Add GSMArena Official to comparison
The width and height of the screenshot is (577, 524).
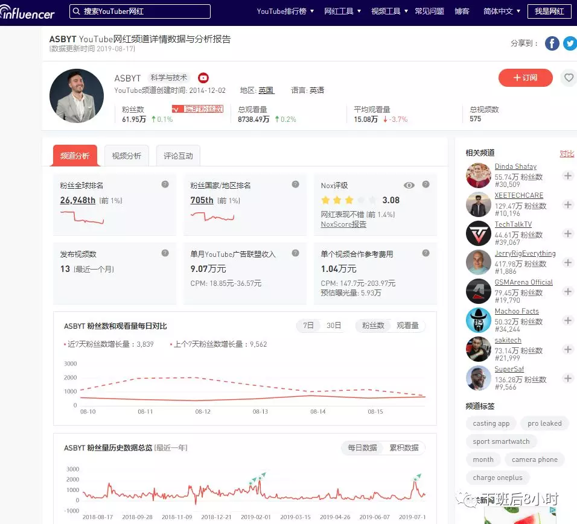pos(568,292)
